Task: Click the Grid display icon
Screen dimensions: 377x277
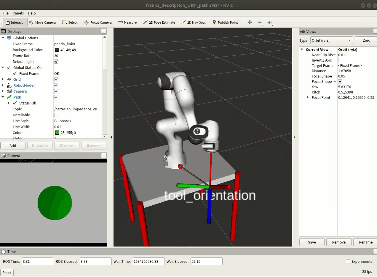Action: pyautogui.click(x=9, y=79)
